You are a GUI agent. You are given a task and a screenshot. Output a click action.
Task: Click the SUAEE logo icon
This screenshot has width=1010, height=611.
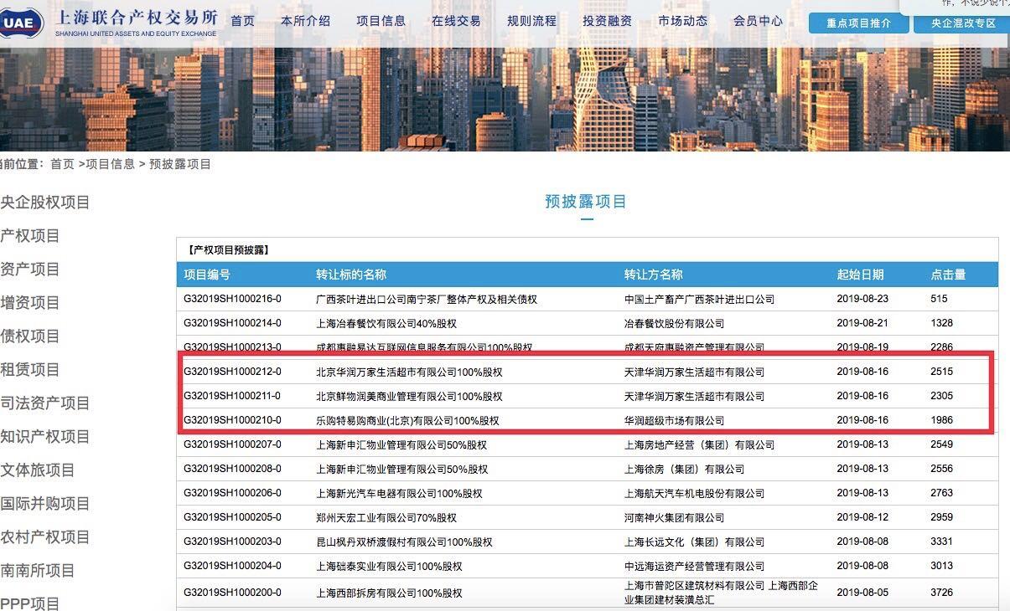coord(20,23)
